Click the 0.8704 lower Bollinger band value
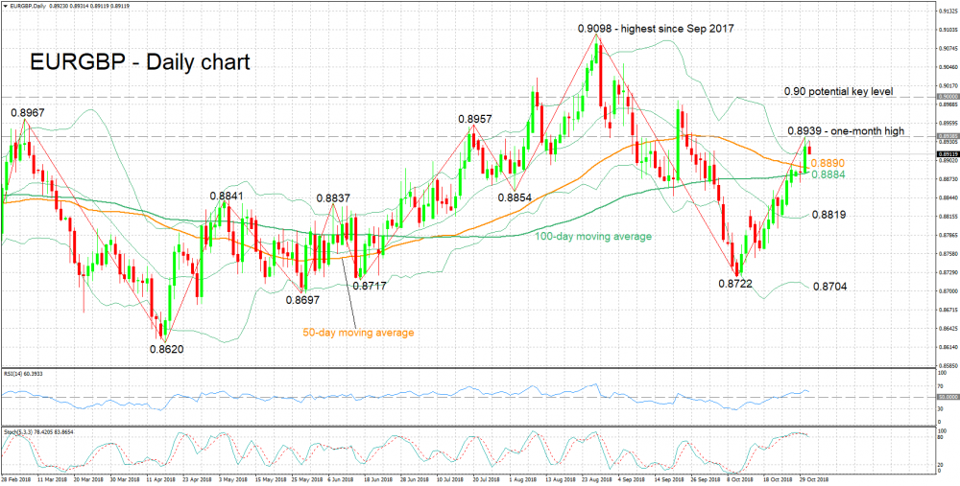 pyautogui.click(x=828, y=286)
